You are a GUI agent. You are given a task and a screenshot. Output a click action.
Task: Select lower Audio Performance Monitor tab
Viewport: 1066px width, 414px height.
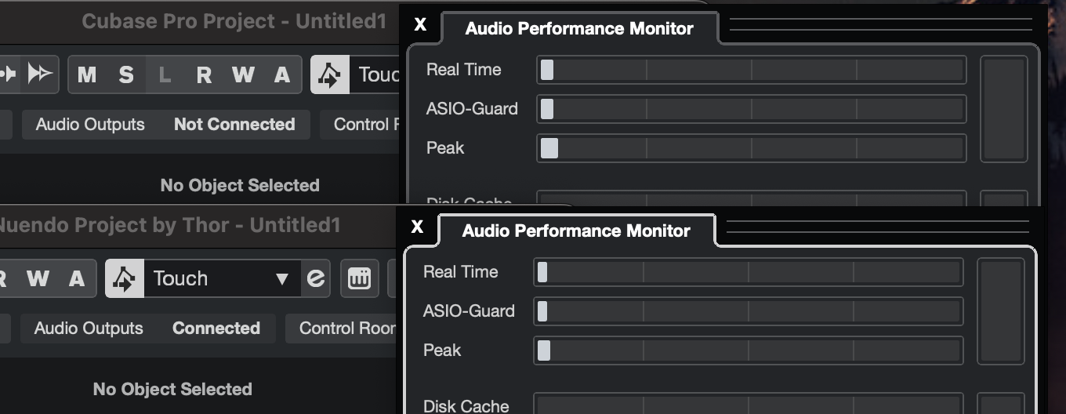pyautogui.click(x=576, y=231)
